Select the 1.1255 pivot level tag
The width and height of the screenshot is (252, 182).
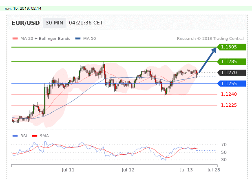point(232,83)
